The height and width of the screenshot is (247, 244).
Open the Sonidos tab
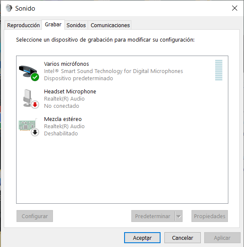[x=76, y=25]
